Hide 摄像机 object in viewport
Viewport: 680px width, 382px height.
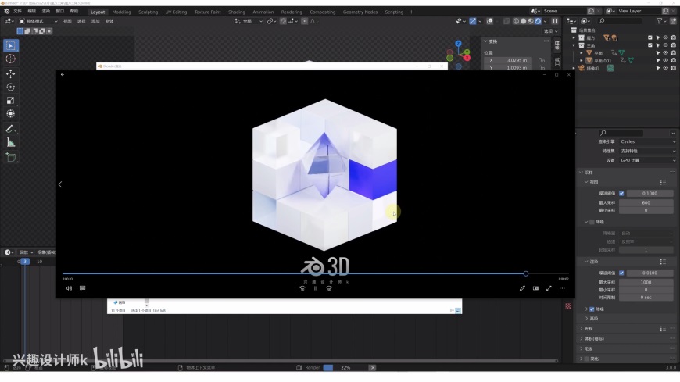666,68
